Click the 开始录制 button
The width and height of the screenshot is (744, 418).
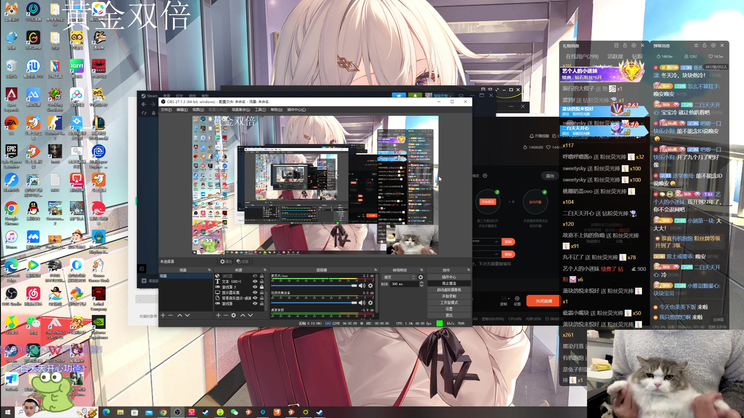(449, 296)
